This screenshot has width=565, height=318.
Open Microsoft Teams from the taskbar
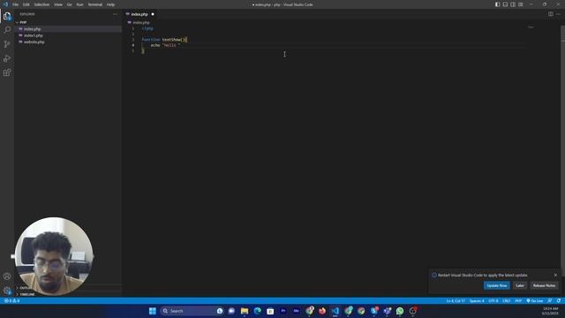(x=387, y=311)
